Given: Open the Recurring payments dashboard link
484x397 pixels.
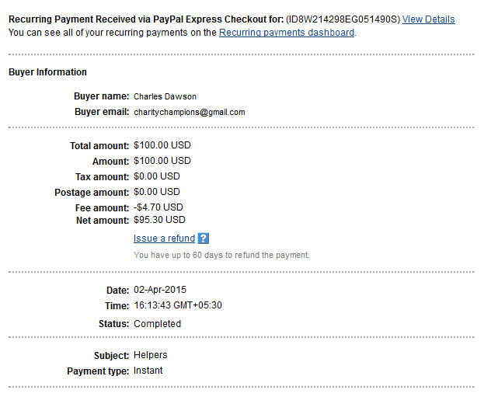Looking at the screenshot, I should (287, 33).
